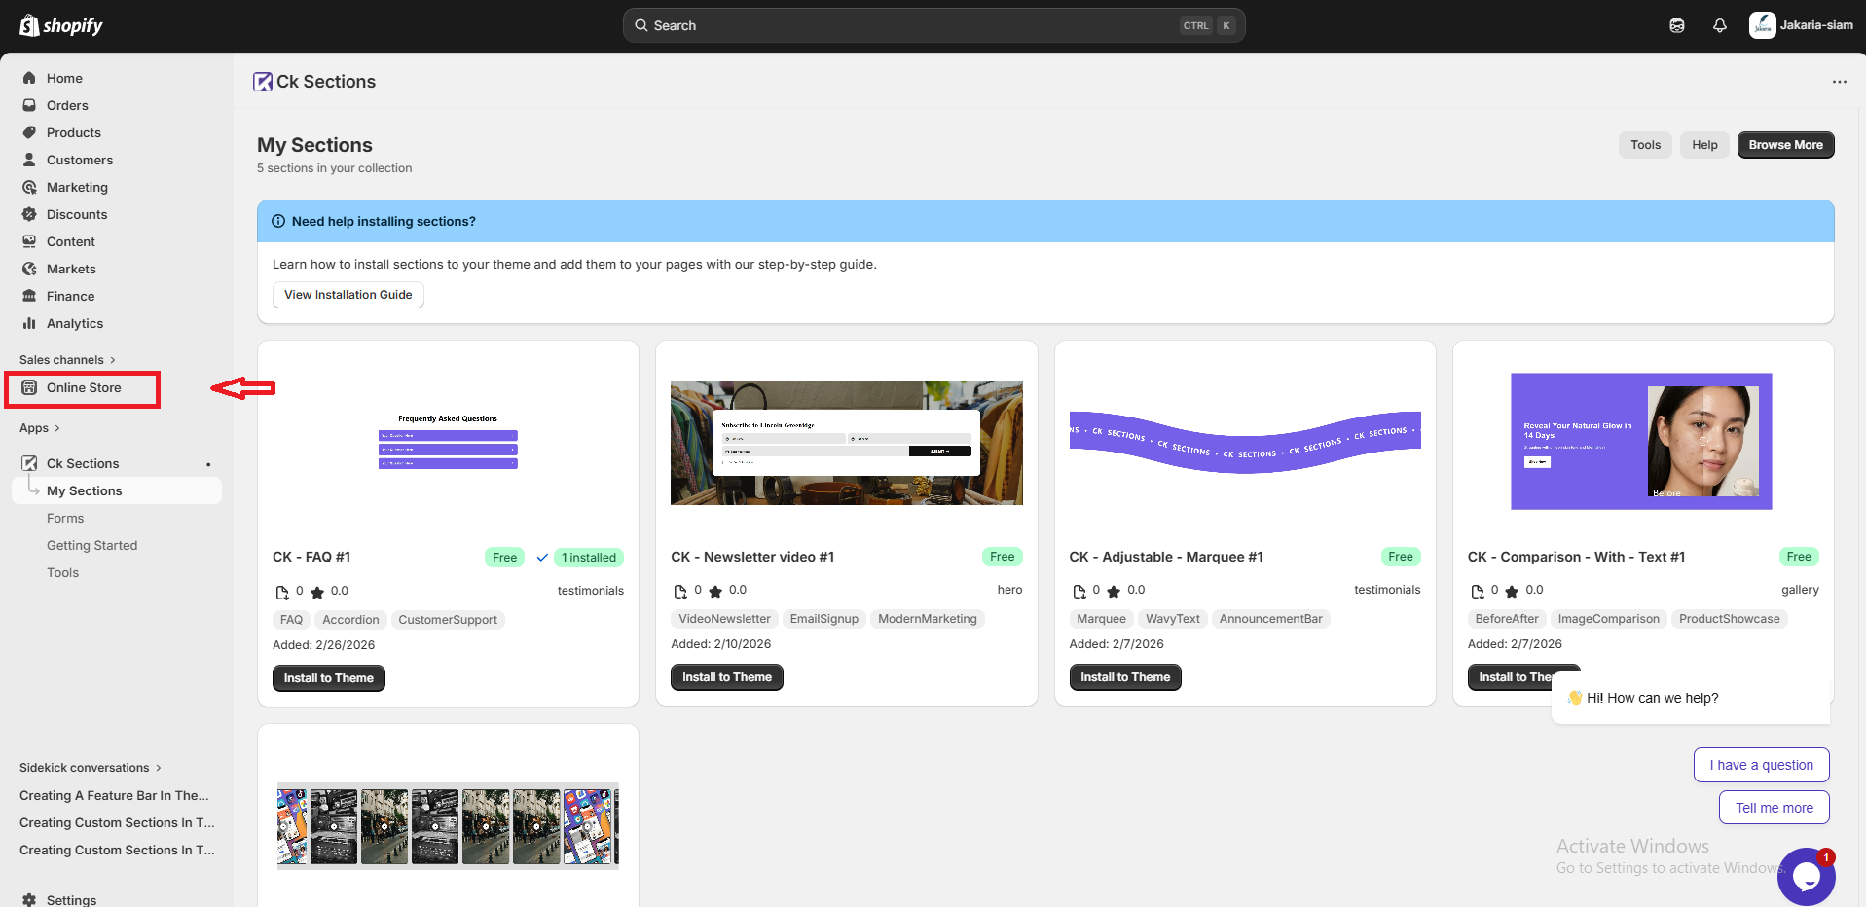Click the Browse More button
1866x907 pixels.
tap(1785, 145)
